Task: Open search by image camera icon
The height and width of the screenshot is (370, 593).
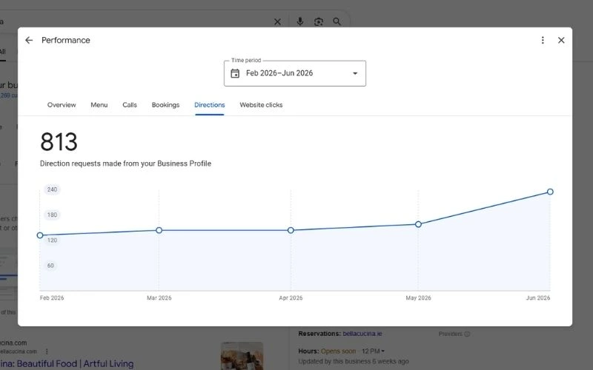Action: [x=319, y=22]
